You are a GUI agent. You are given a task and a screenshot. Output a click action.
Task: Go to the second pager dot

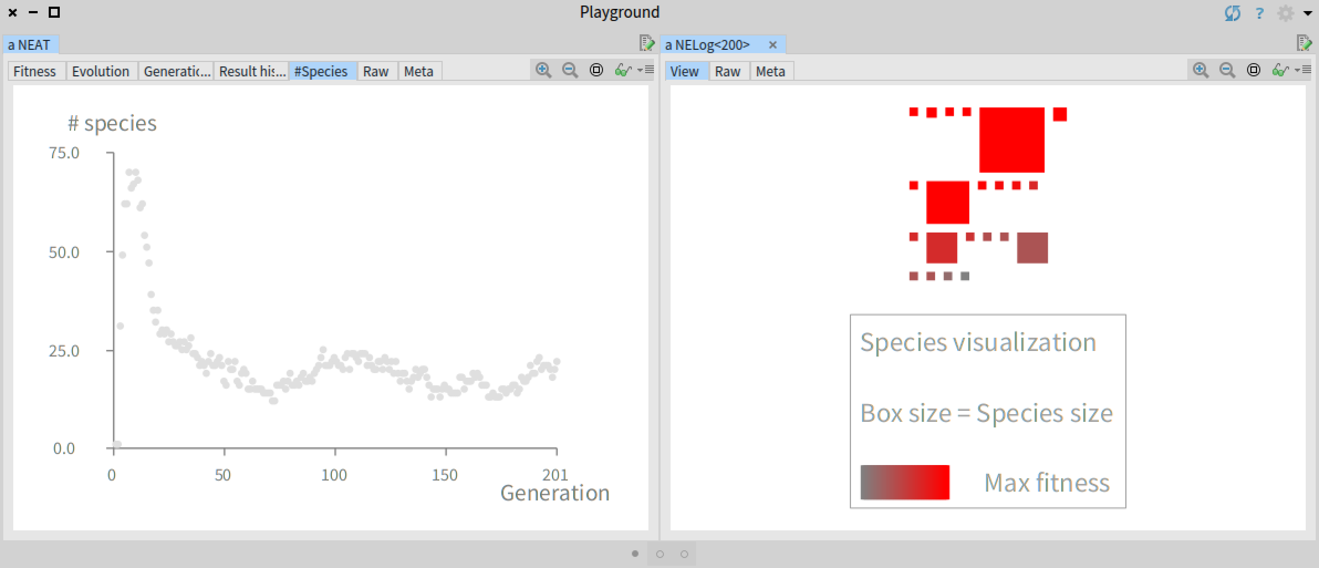660,554
